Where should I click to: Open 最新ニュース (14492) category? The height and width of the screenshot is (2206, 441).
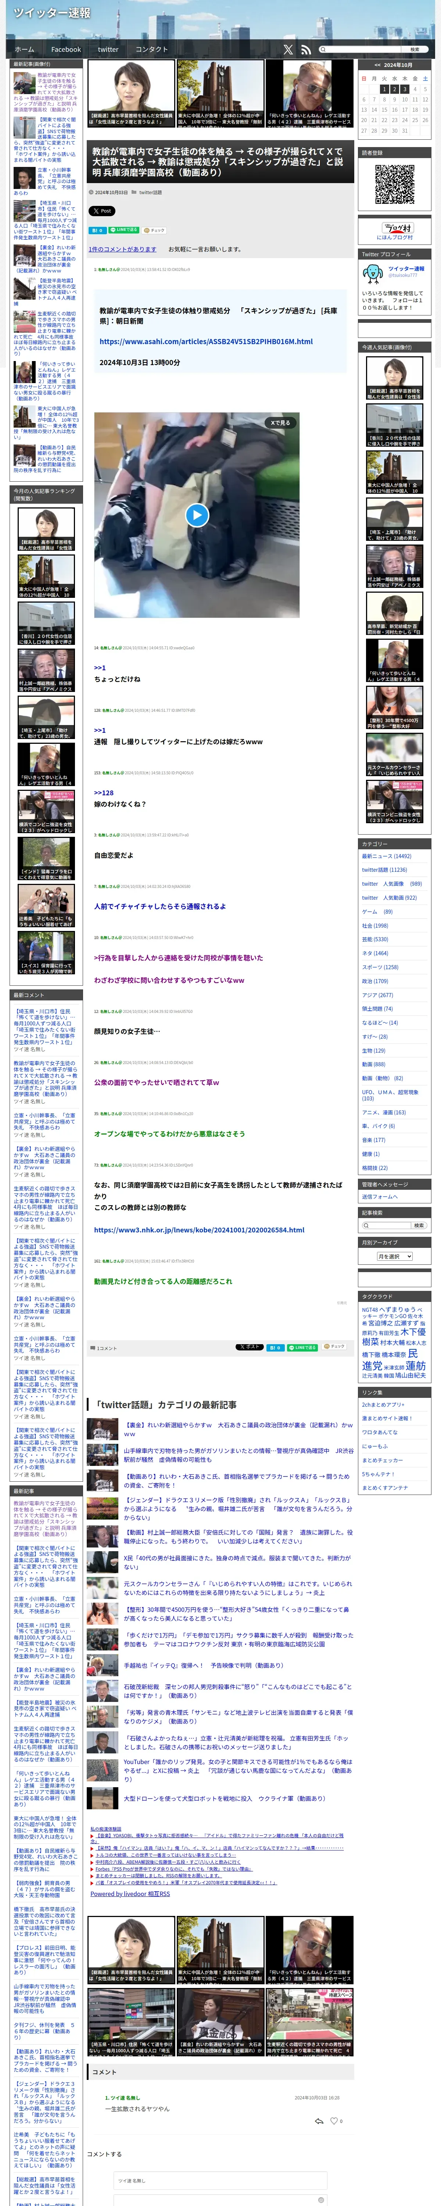[x=386, y=856]
